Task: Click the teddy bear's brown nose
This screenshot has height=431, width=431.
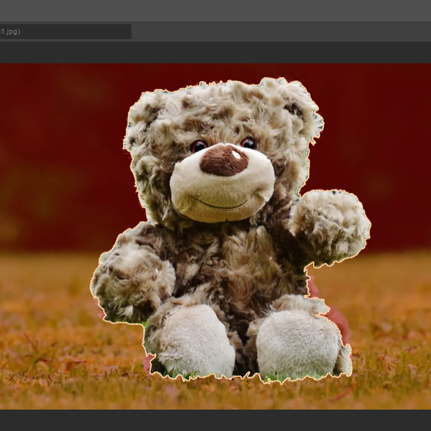Action: coord(223,160)
